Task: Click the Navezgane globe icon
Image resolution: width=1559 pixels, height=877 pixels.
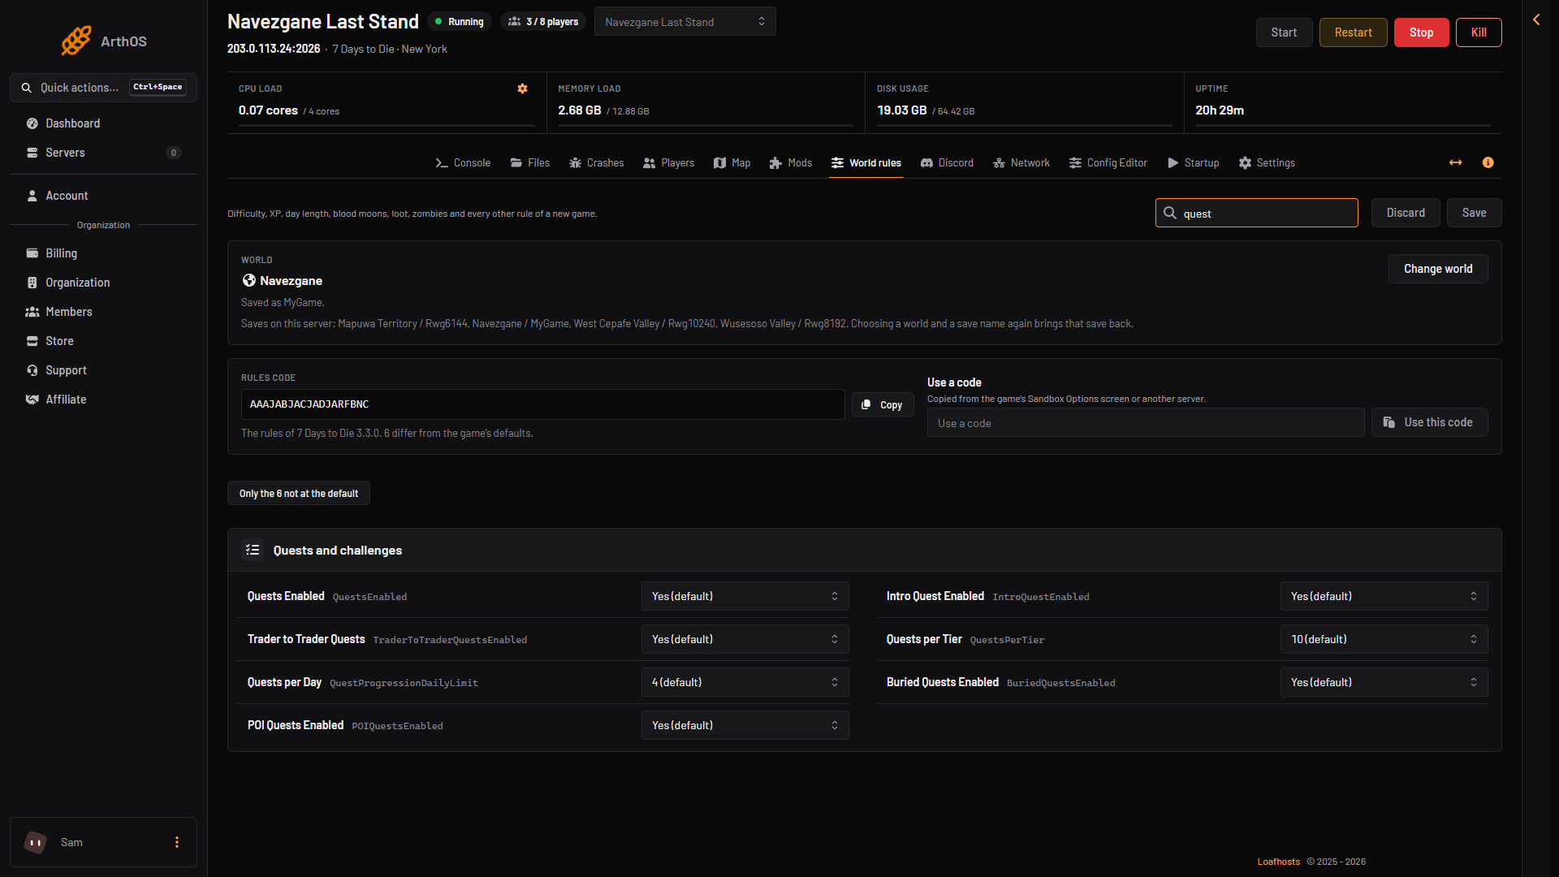Action: tap(249, 280)
